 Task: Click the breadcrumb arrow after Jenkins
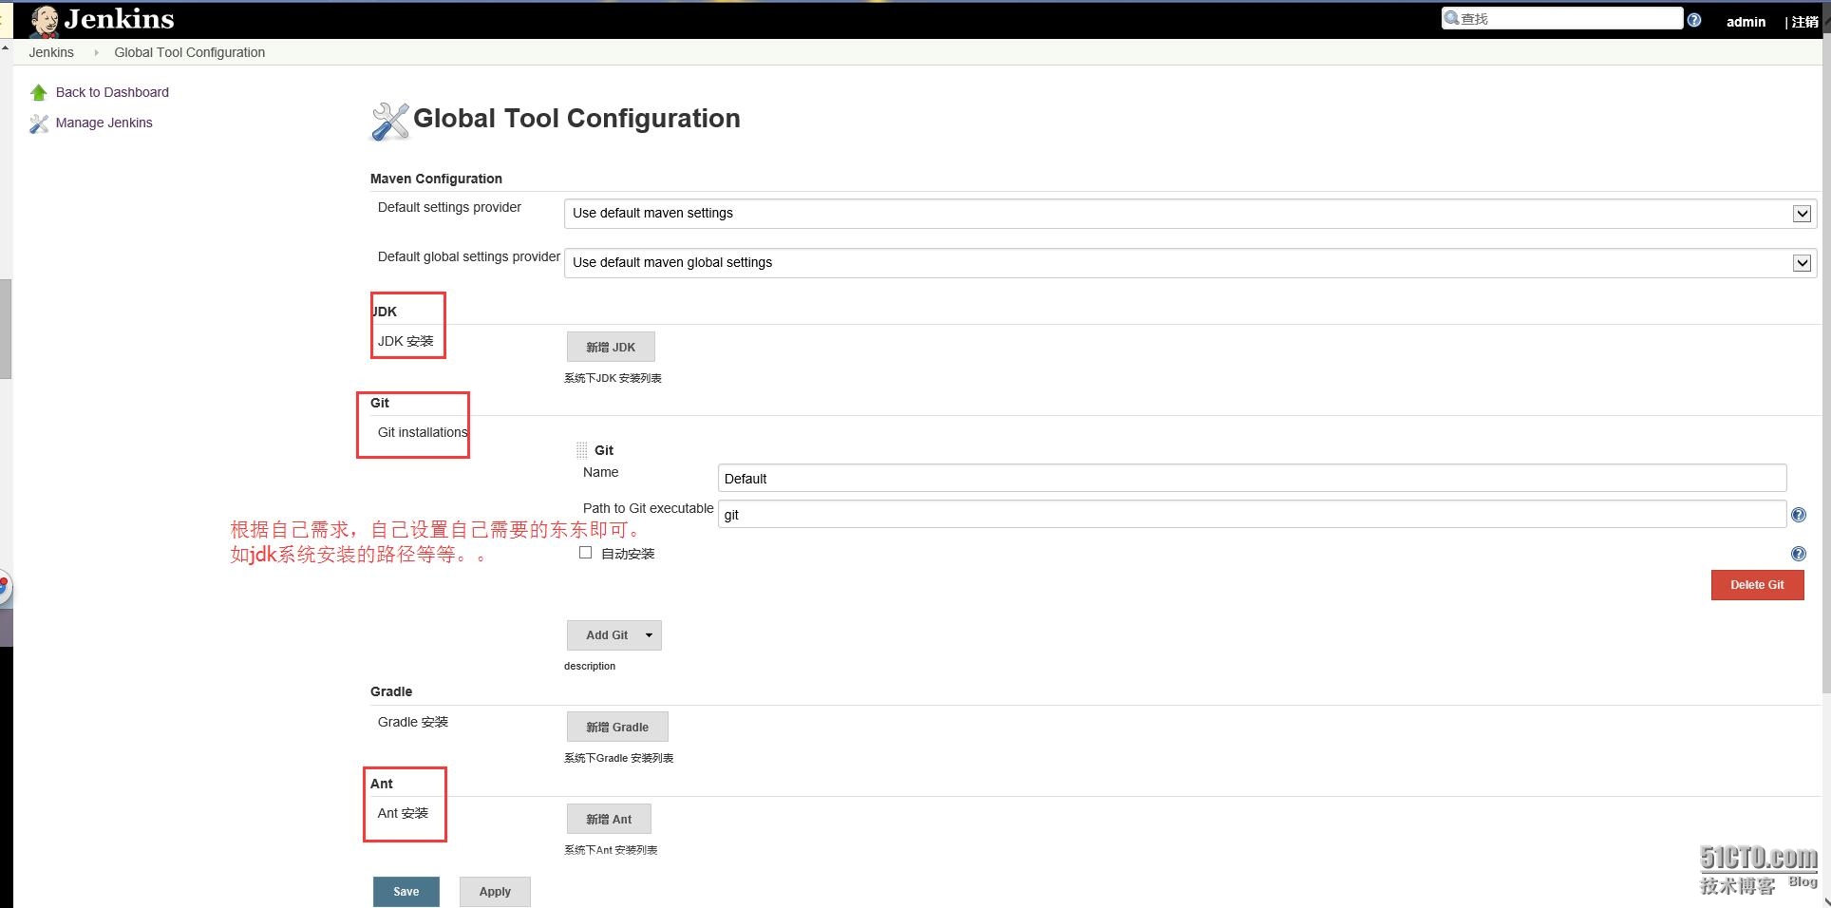[96, 52]
